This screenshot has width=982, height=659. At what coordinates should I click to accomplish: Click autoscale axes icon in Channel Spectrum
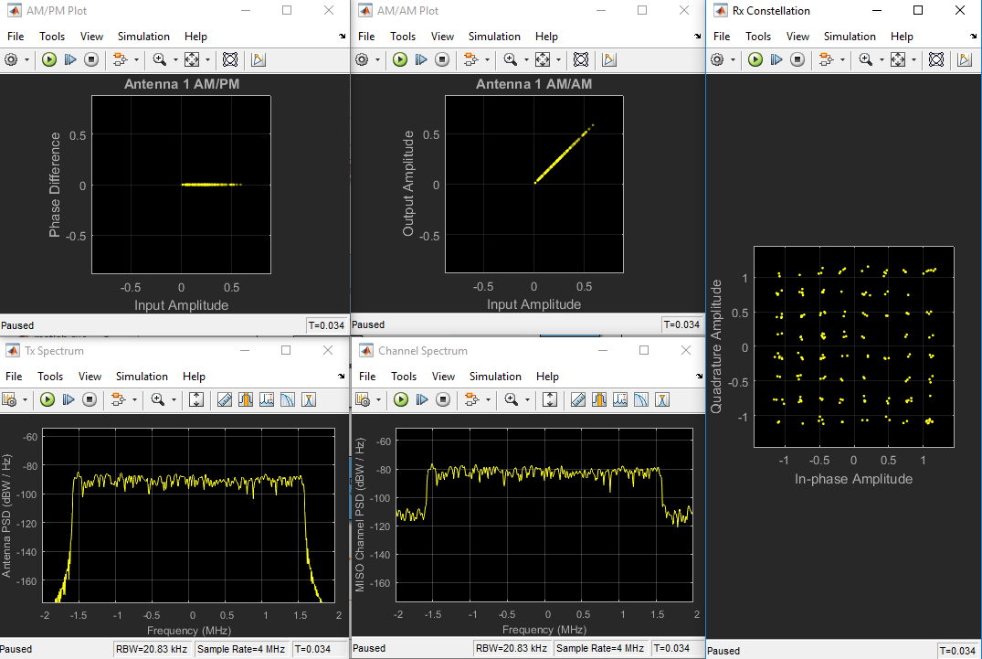tap(550, 399)
